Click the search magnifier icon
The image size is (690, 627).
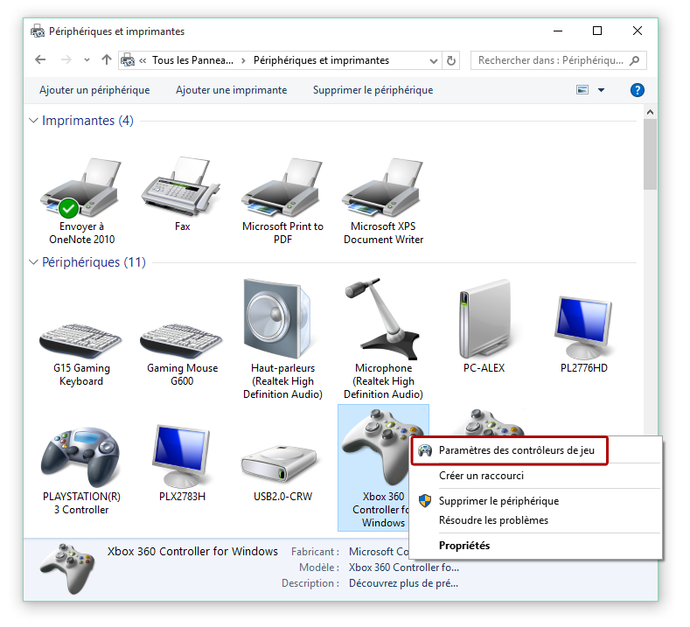click(x=634, y=60)
